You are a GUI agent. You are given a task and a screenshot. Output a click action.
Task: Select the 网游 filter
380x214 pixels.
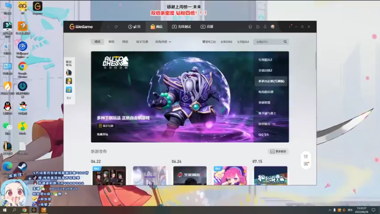click(125, 42)
